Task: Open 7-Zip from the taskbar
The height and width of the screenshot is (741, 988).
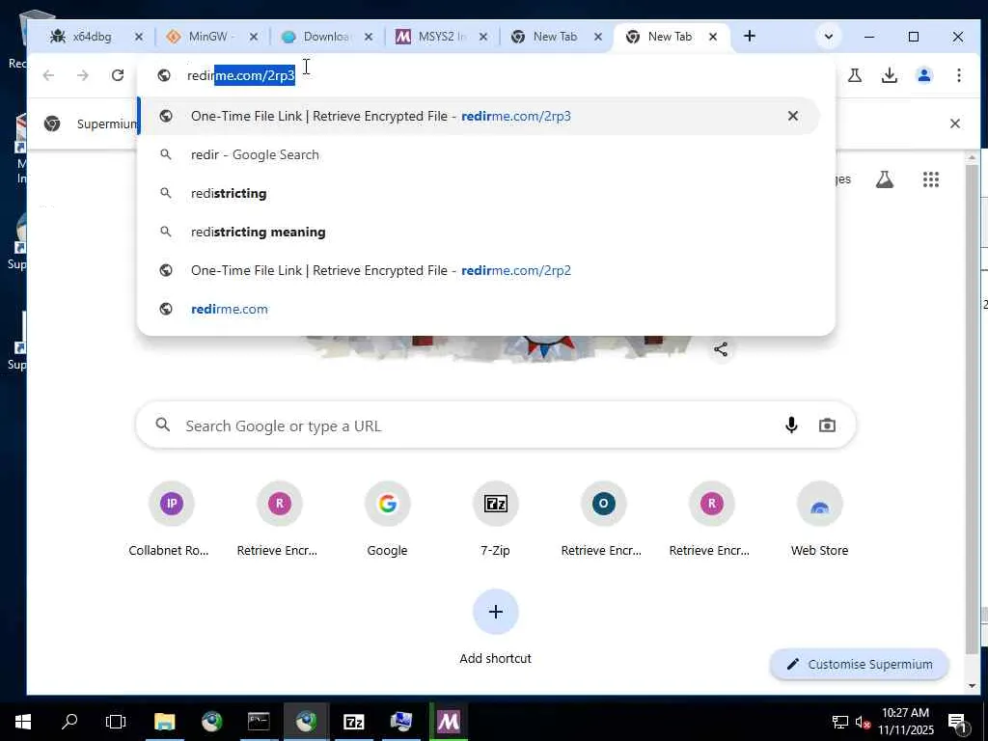Action: click(353, 722)
